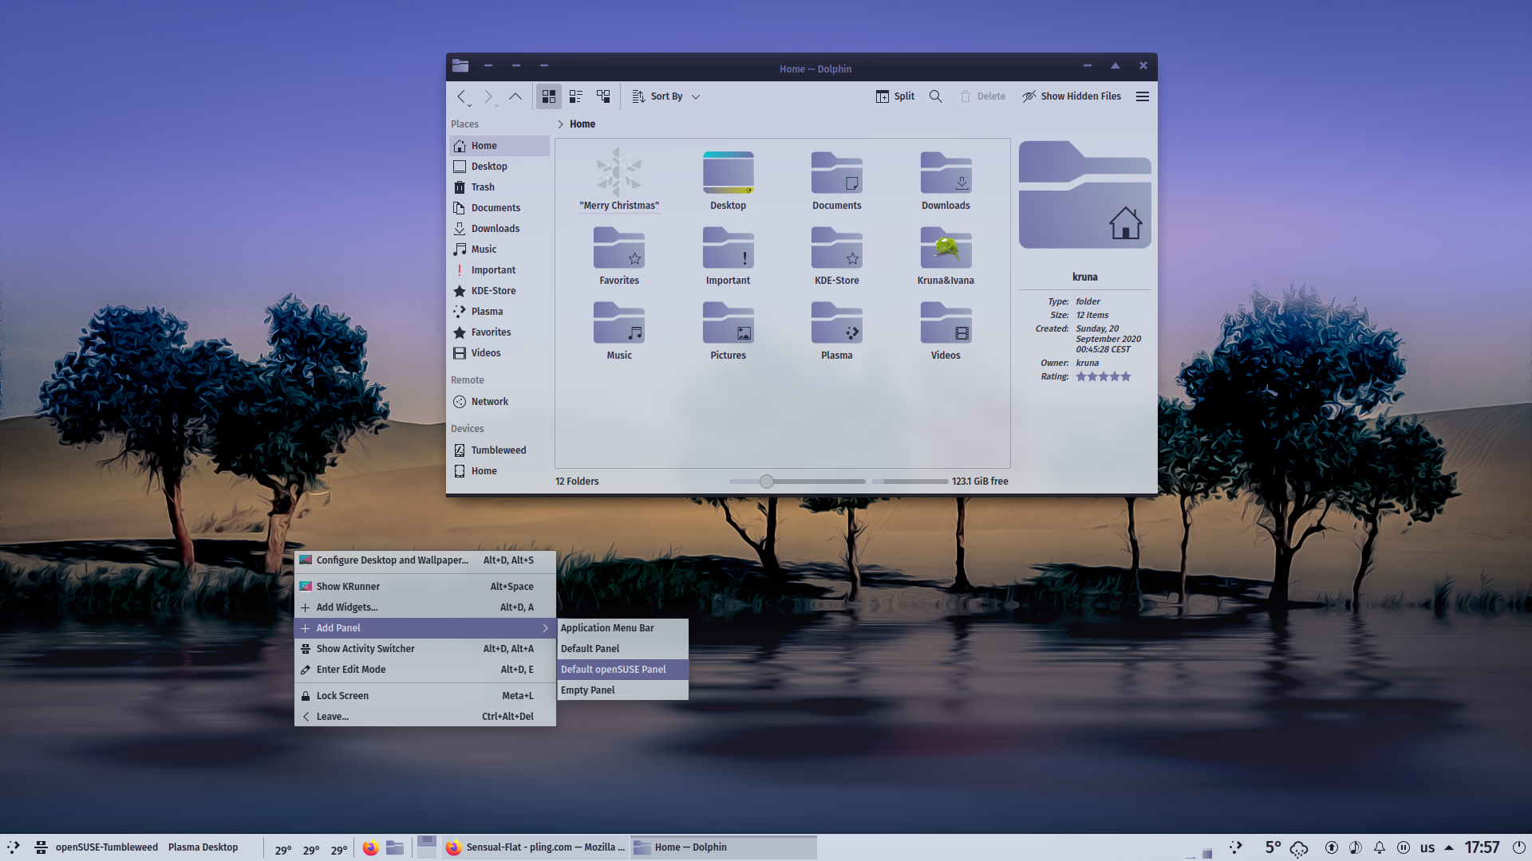Go up to the parent folder
This screenshot has height=861, width=1532.
pyautogui.click(x=515, y=96)
